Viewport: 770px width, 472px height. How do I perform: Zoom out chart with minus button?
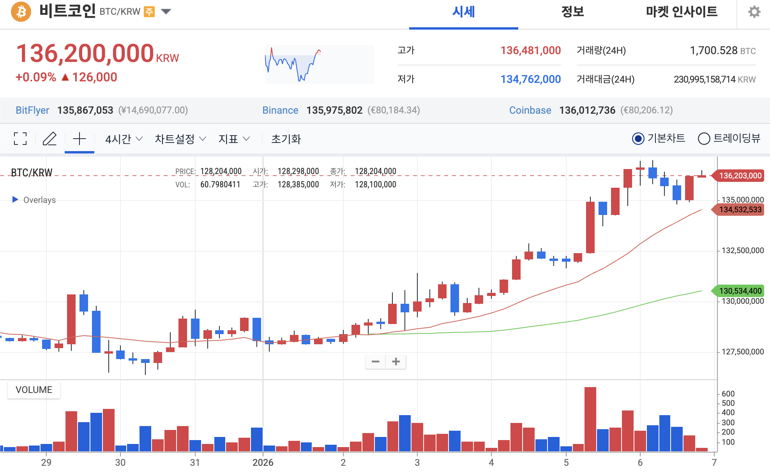pos(375,362)
